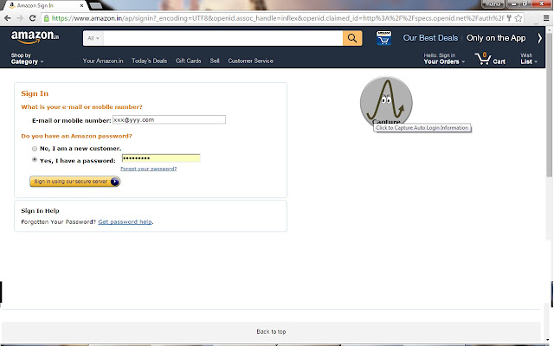Click the round Capture auto-login icon
The height and width of the screenshot is (346, 554).
tap(386, 102)
